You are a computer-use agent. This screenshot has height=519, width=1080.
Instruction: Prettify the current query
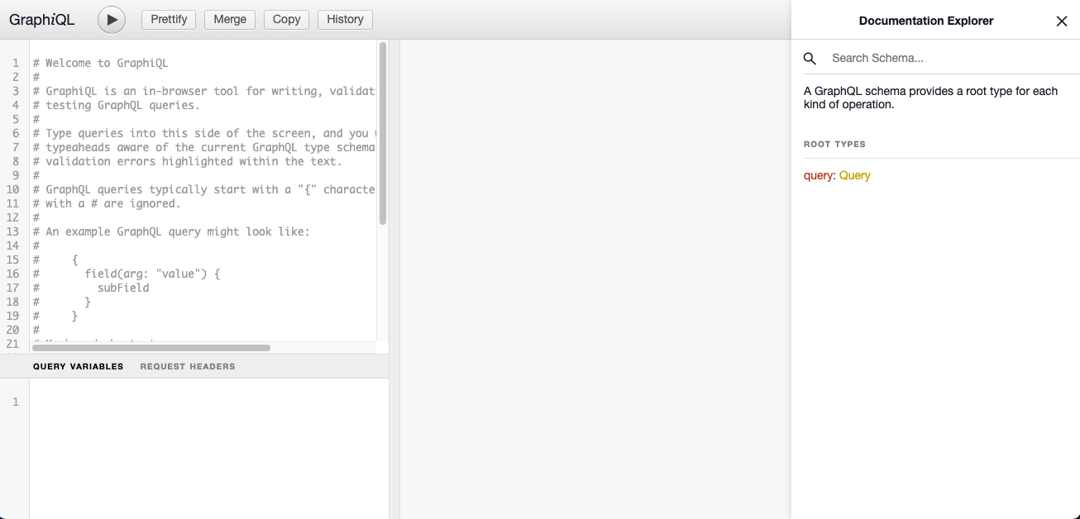[168, 19]
